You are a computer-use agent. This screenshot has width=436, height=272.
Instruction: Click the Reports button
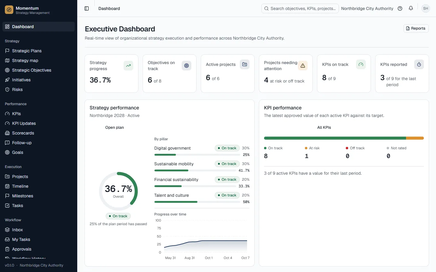(x=416, y=28)
